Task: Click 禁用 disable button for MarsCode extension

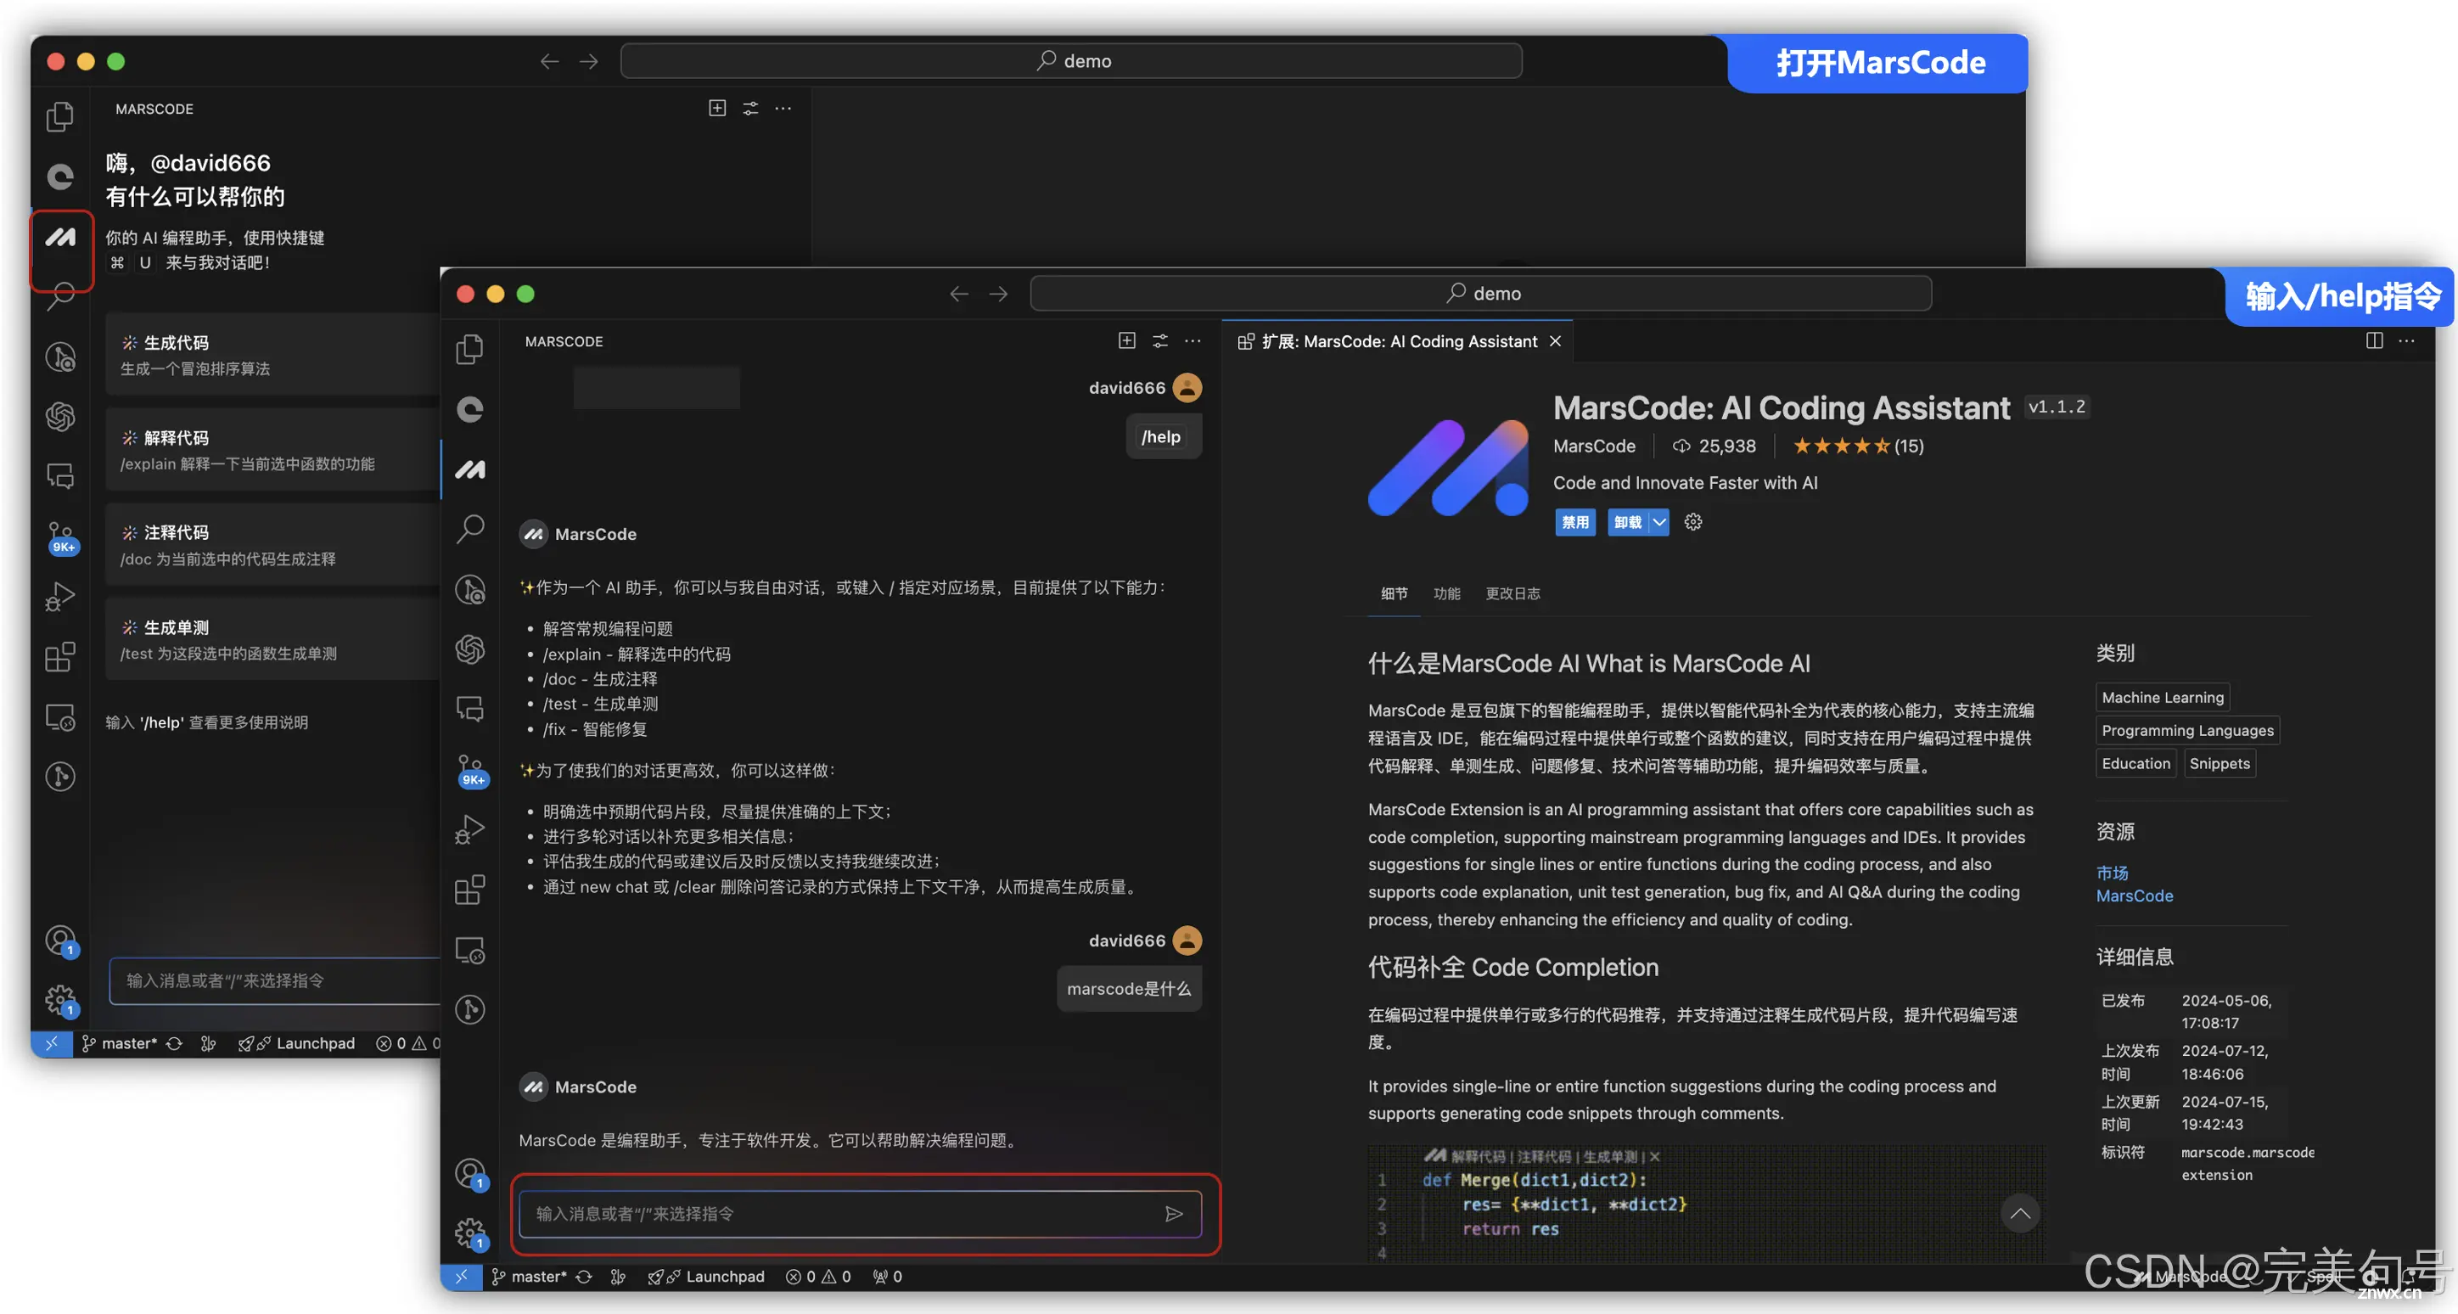Action: click(x=1575, y=522)
